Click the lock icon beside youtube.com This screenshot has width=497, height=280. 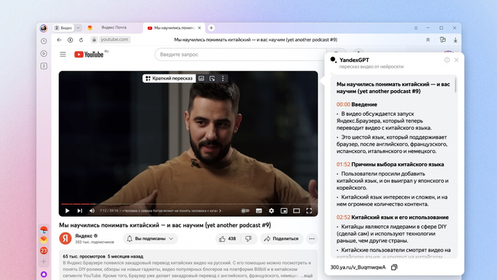click(x=94, y=40)
